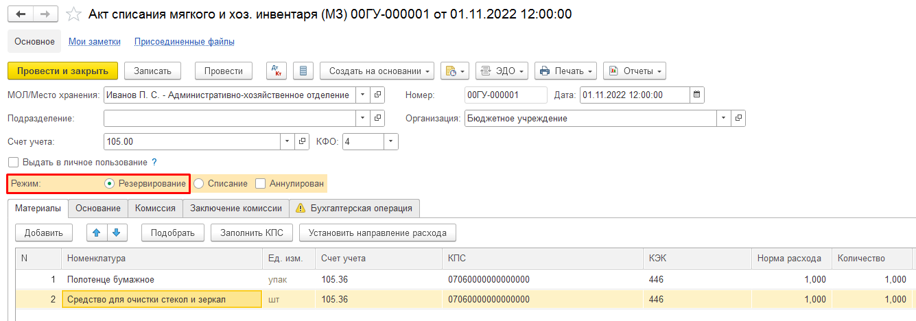916x321 pixels.
Task: Click шт unit cell
Action: [x=289, y=300]
